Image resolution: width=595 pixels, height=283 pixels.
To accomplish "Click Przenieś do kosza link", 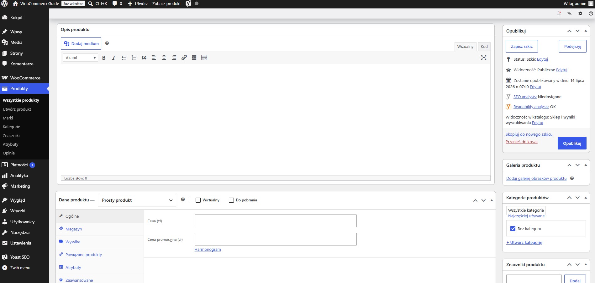I will [521, 142].
